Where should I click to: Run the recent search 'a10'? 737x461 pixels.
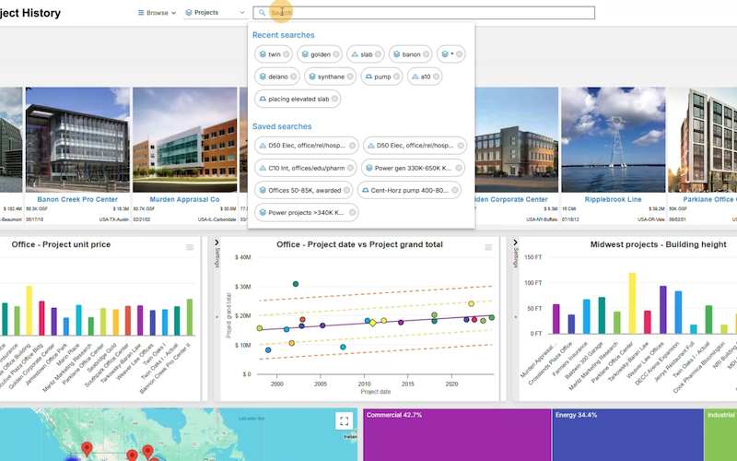pyautogui.click(x=426, y=77)
